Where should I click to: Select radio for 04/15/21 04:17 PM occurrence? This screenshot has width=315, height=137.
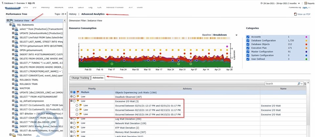click(77, 114)
